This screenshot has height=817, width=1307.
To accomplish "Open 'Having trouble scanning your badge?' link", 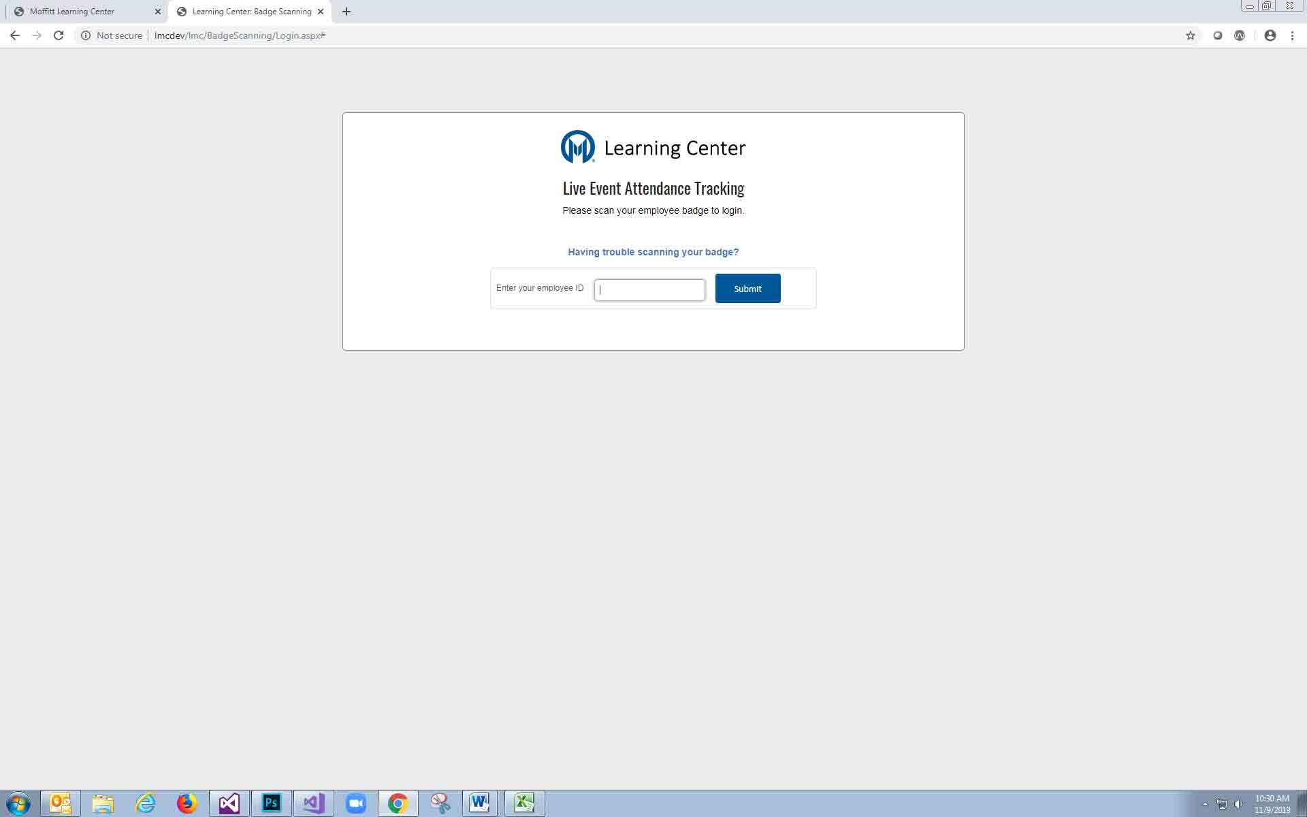I will (x=653, y=252).
